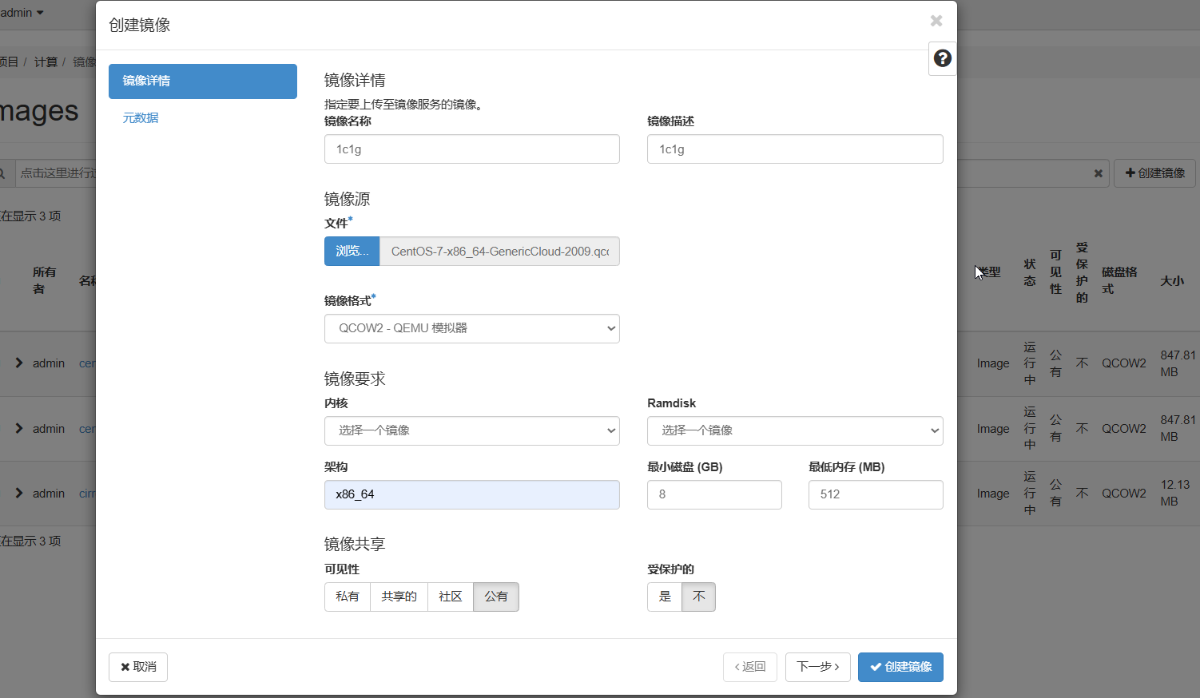Set 受保护的 to 不
The height and width of the screenshot is (698, 1200).
click(699, 597)
